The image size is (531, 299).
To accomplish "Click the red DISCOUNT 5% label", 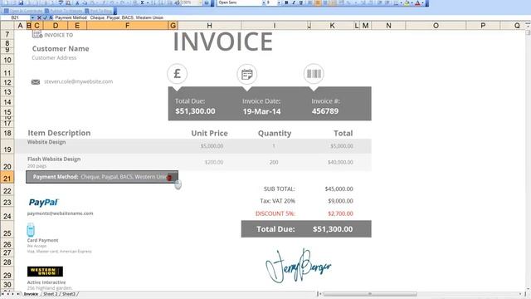I will click(275, 213).
